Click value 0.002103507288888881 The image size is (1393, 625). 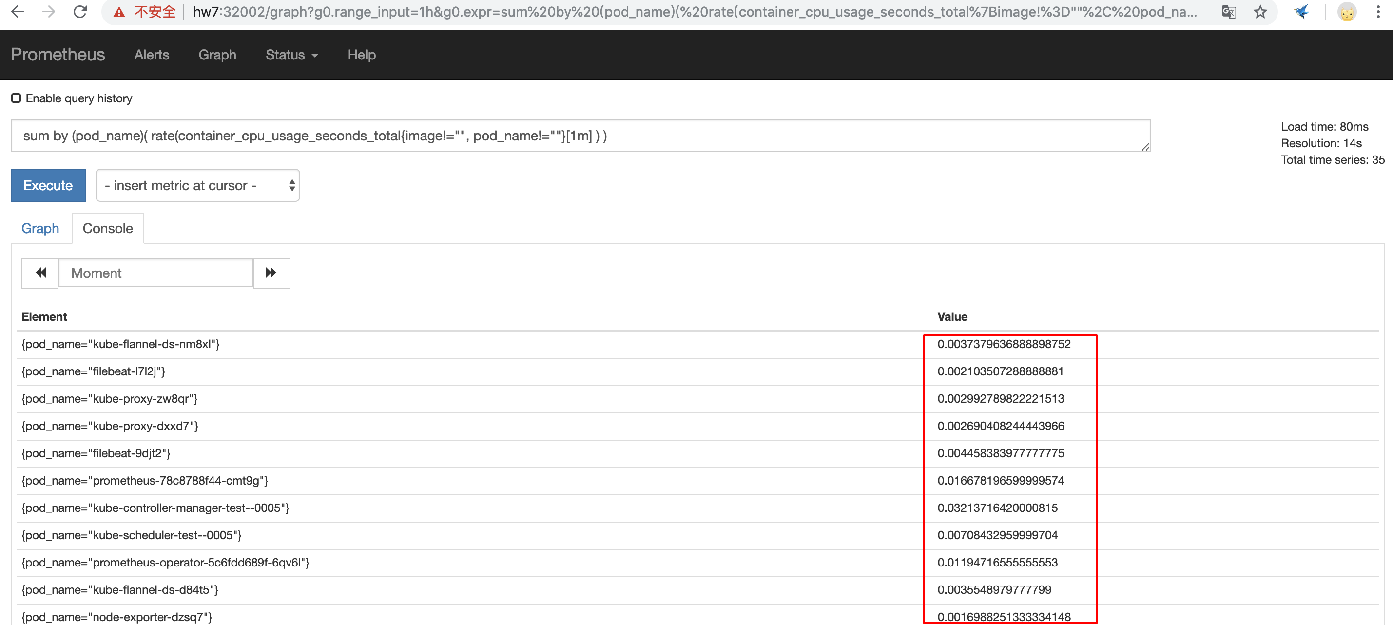click(1001, 371)
